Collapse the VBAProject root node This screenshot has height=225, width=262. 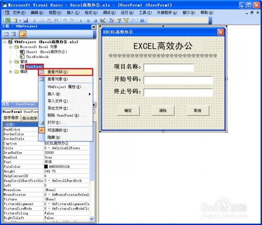(x=5, y=42)
